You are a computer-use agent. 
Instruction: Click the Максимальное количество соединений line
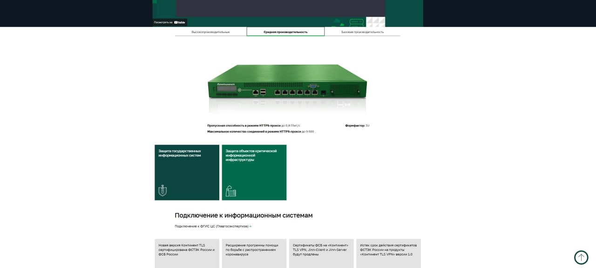pyautogui.click(x=261, y=132)
